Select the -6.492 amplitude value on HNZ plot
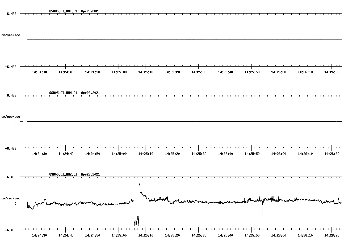The height and width of the screenshot is (245, 361). pyautogui.click(x=11, y=230)
